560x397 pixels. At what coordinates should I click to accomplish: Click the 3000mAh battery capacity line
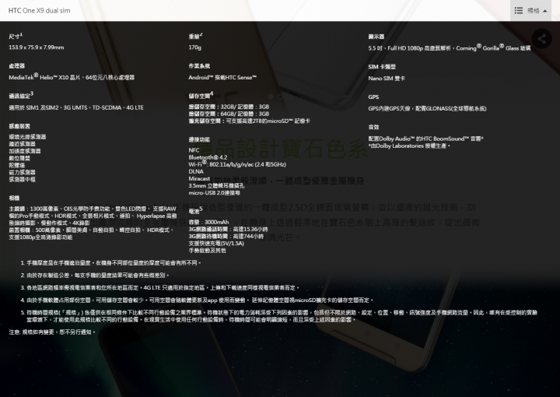pos(208,223)
